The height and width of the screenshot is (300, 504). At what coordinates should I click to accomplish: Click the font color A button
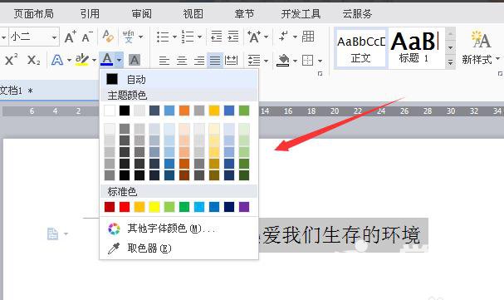[x=107, y=60]
